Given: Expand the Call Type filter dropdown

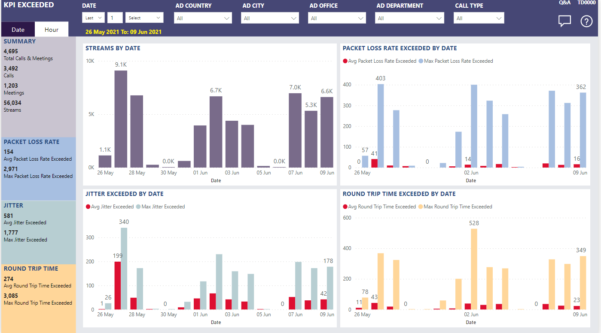Looking at the screenshot, I should point(479,18).
